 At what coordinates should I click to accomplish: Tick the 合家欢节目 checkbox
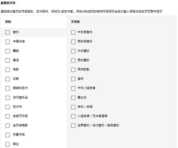coord(7,116)
